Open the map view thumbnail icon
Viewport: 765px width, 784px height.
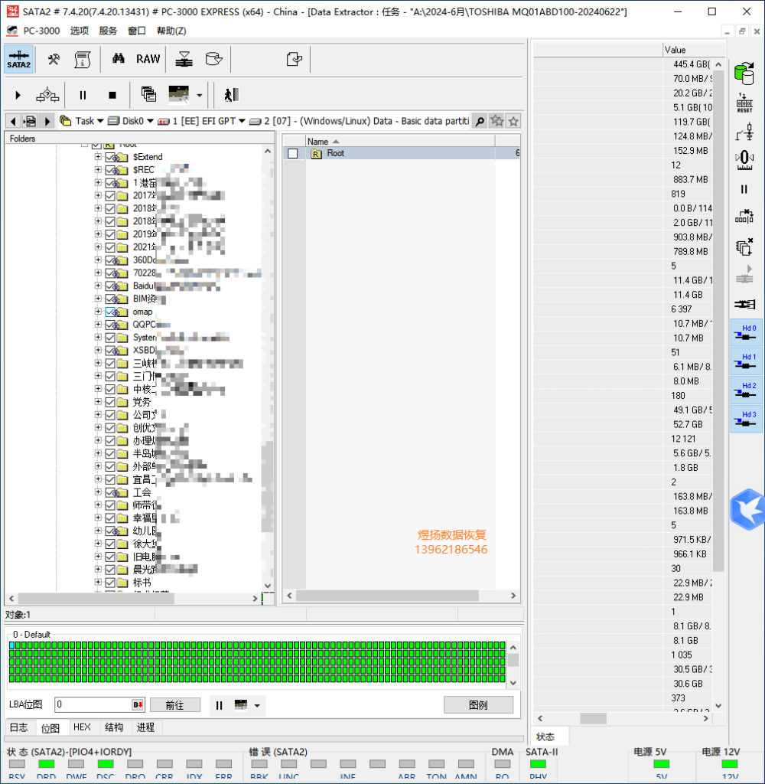point(179,94)
